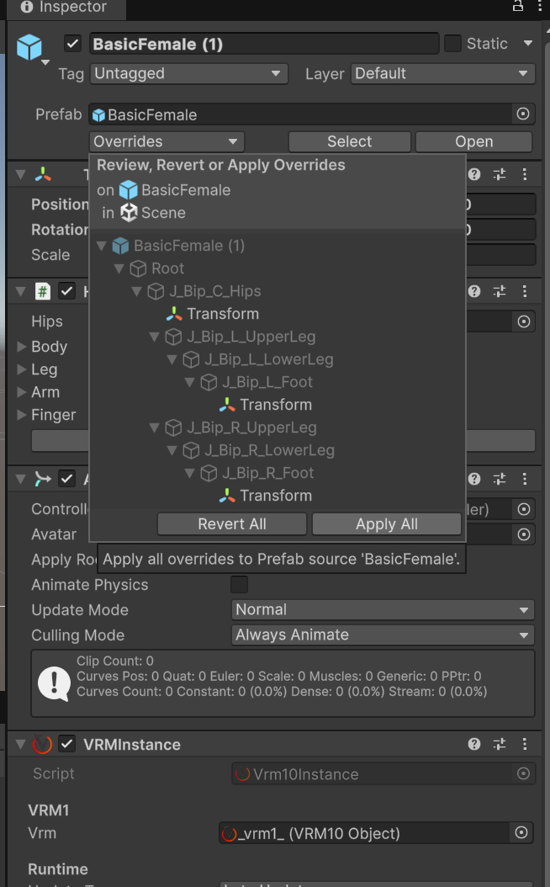Viewport: 550px width, 887px height.
Task: Click the VRMInstance component logo icon
Action: [x=42, y=745]
